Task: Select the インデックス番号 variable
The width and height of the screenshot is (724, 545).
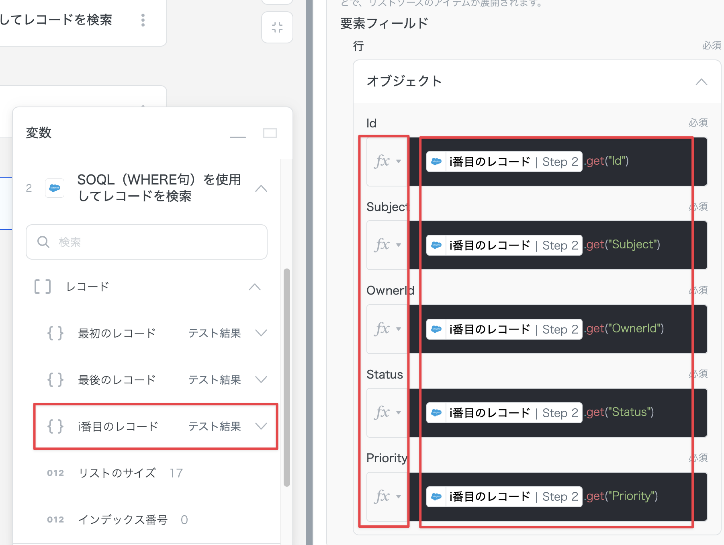Action: (x=123, y=520)
